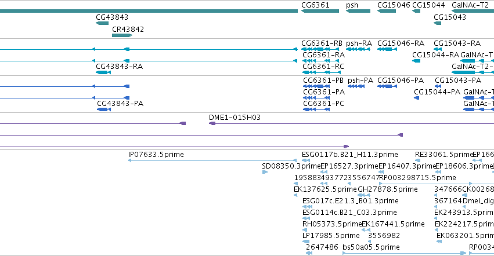
Task: Click transcript psh-RA
Action: (359, 43)
